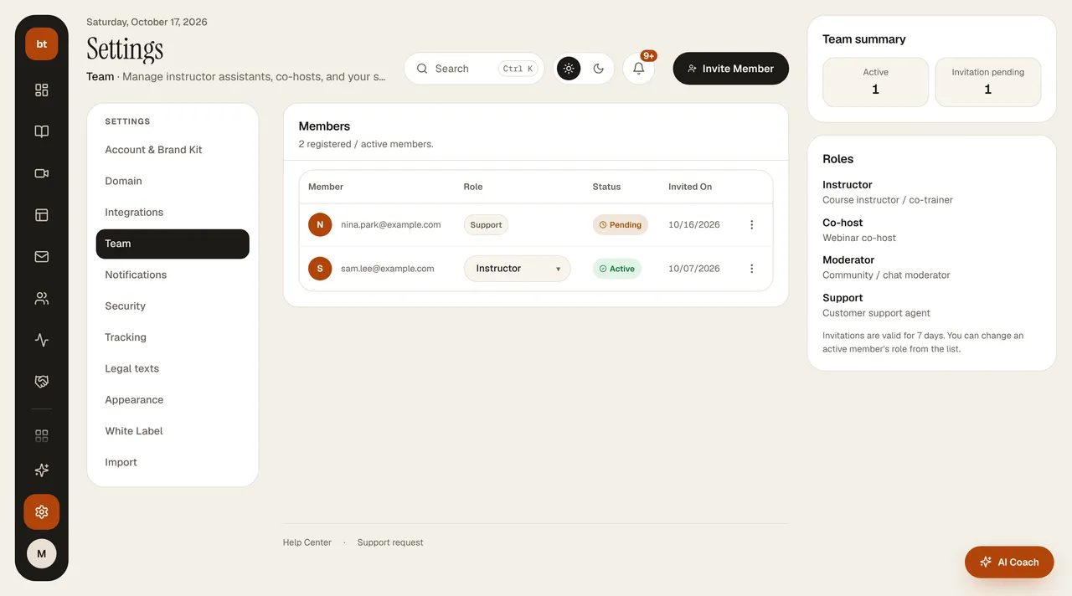The height and width of the screenshot is (596, 1072).
Task: Select the Team settings item
Action: click(173, 244)
